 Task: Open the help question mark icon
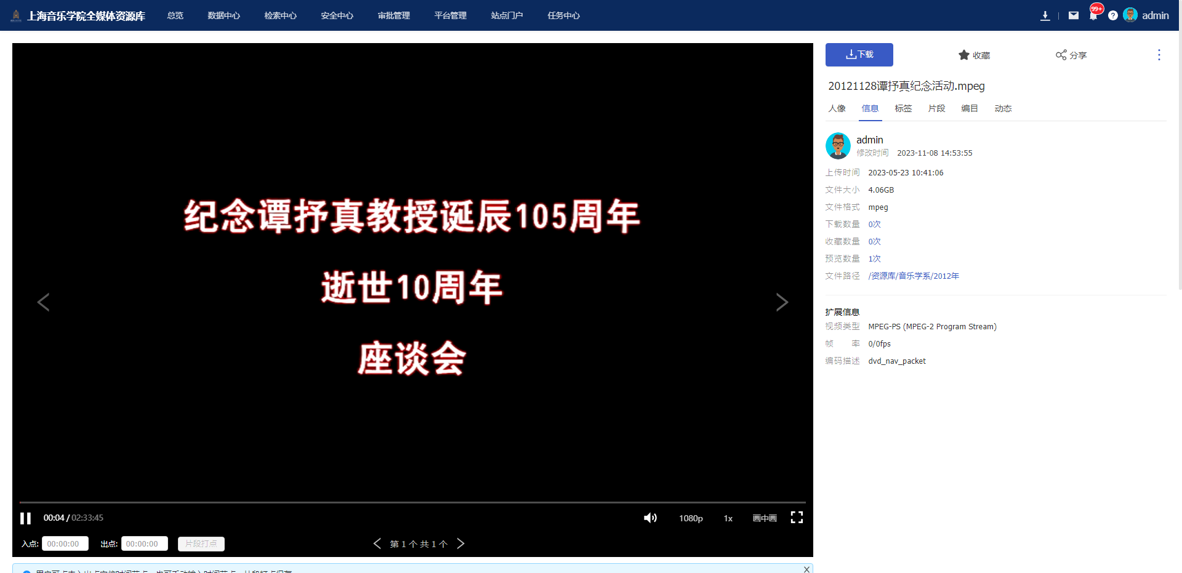click(1113, 16)
